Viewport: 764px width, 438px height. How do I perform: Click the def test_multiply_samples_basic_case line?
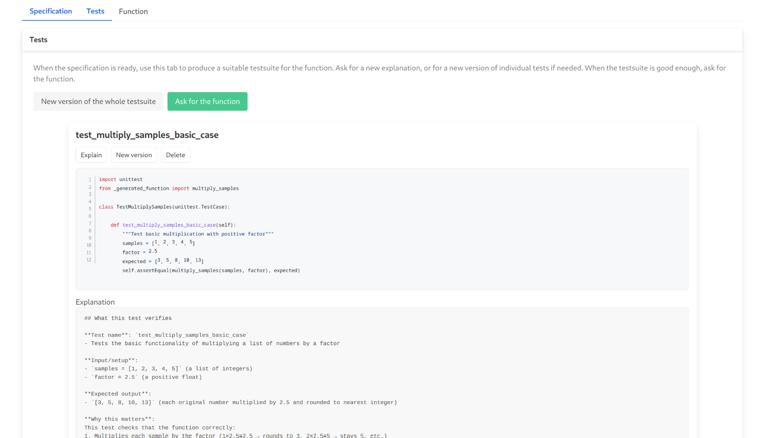[173, 225]
